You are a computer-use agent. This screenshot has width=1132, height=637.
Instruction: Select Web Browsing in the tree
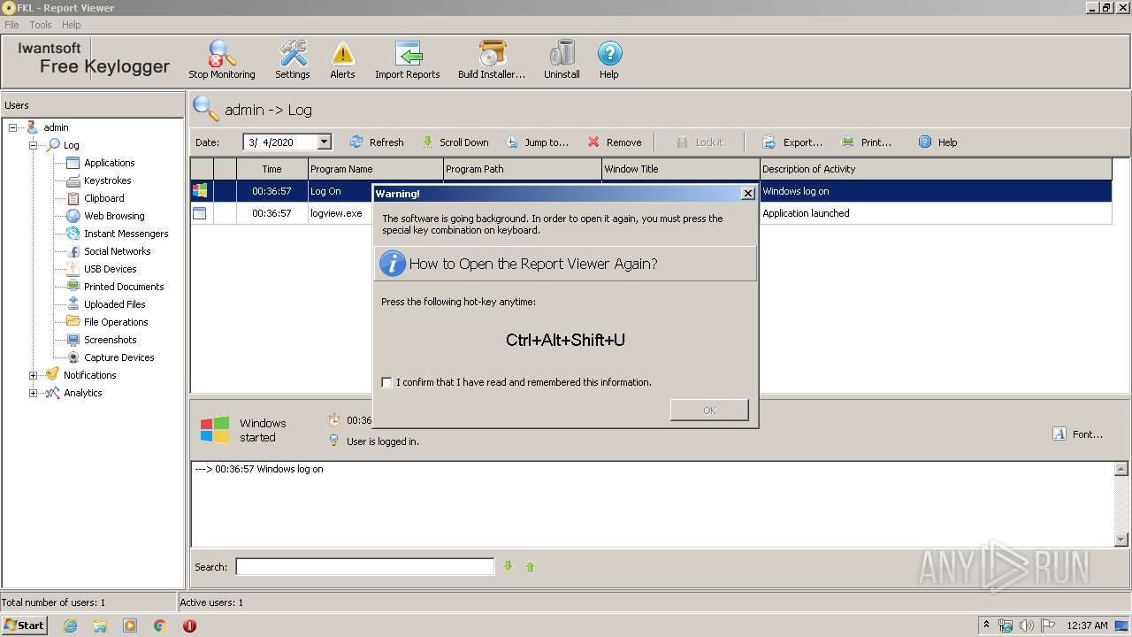(x=114, y=216)
